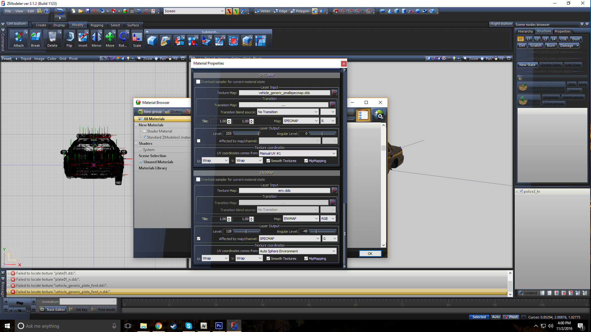The width and height of the screenshot is (591, 332).
Task: Open the Auto Sphere Environment dropdown
Action: pos(297,251)
